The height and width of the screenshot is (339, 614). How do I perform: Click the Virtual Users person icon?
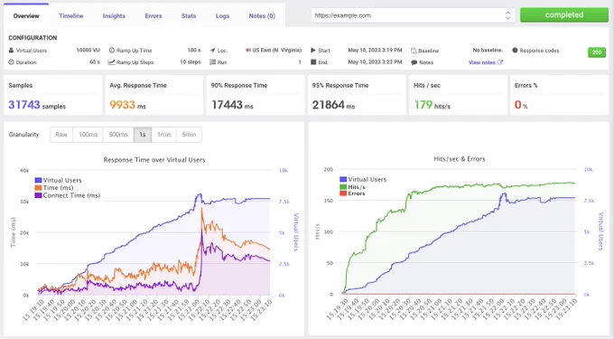[x=11, y=50]
